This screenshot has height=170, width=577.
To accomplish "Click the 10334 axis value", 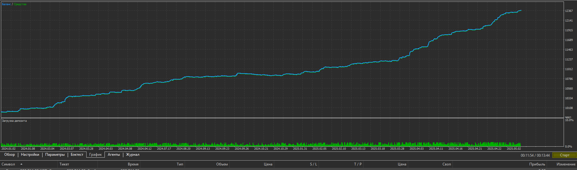I will pyautogui.click(x=569, y=98).
